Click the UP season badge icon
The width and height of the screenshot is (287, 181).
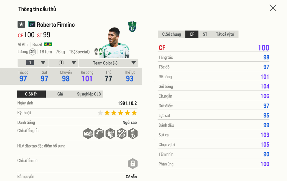(32, 25)
